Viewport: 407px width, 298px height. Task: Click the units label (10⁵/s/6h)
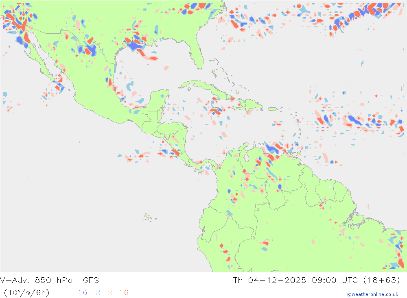click(x=27, y=293)
